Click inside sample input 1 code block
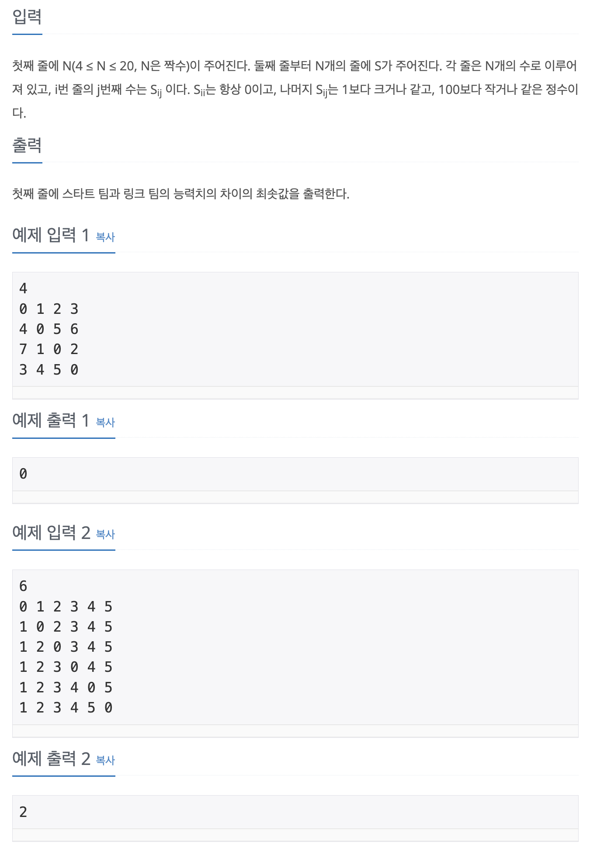The height and width of the screenshot is (855, 590). pyautogui.click(x=295, y=329)
